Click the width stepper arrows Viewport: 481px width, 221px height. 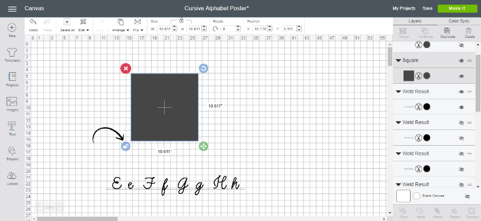tap(174, 29)
